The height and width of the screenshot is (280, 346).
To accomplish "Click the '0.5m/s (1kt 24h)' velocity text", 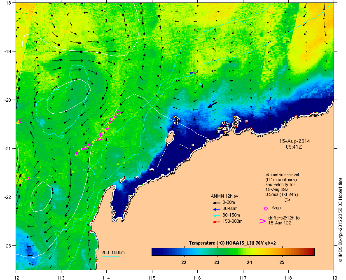I will pyautogui.click(x=282, y=195).
